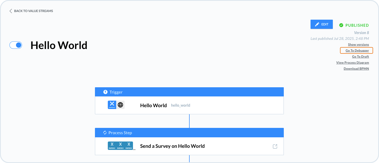Click the Emporix logo in the Trigger card
Screen dimensions: 379x163
pyautogui.click(x=112, y=105)
